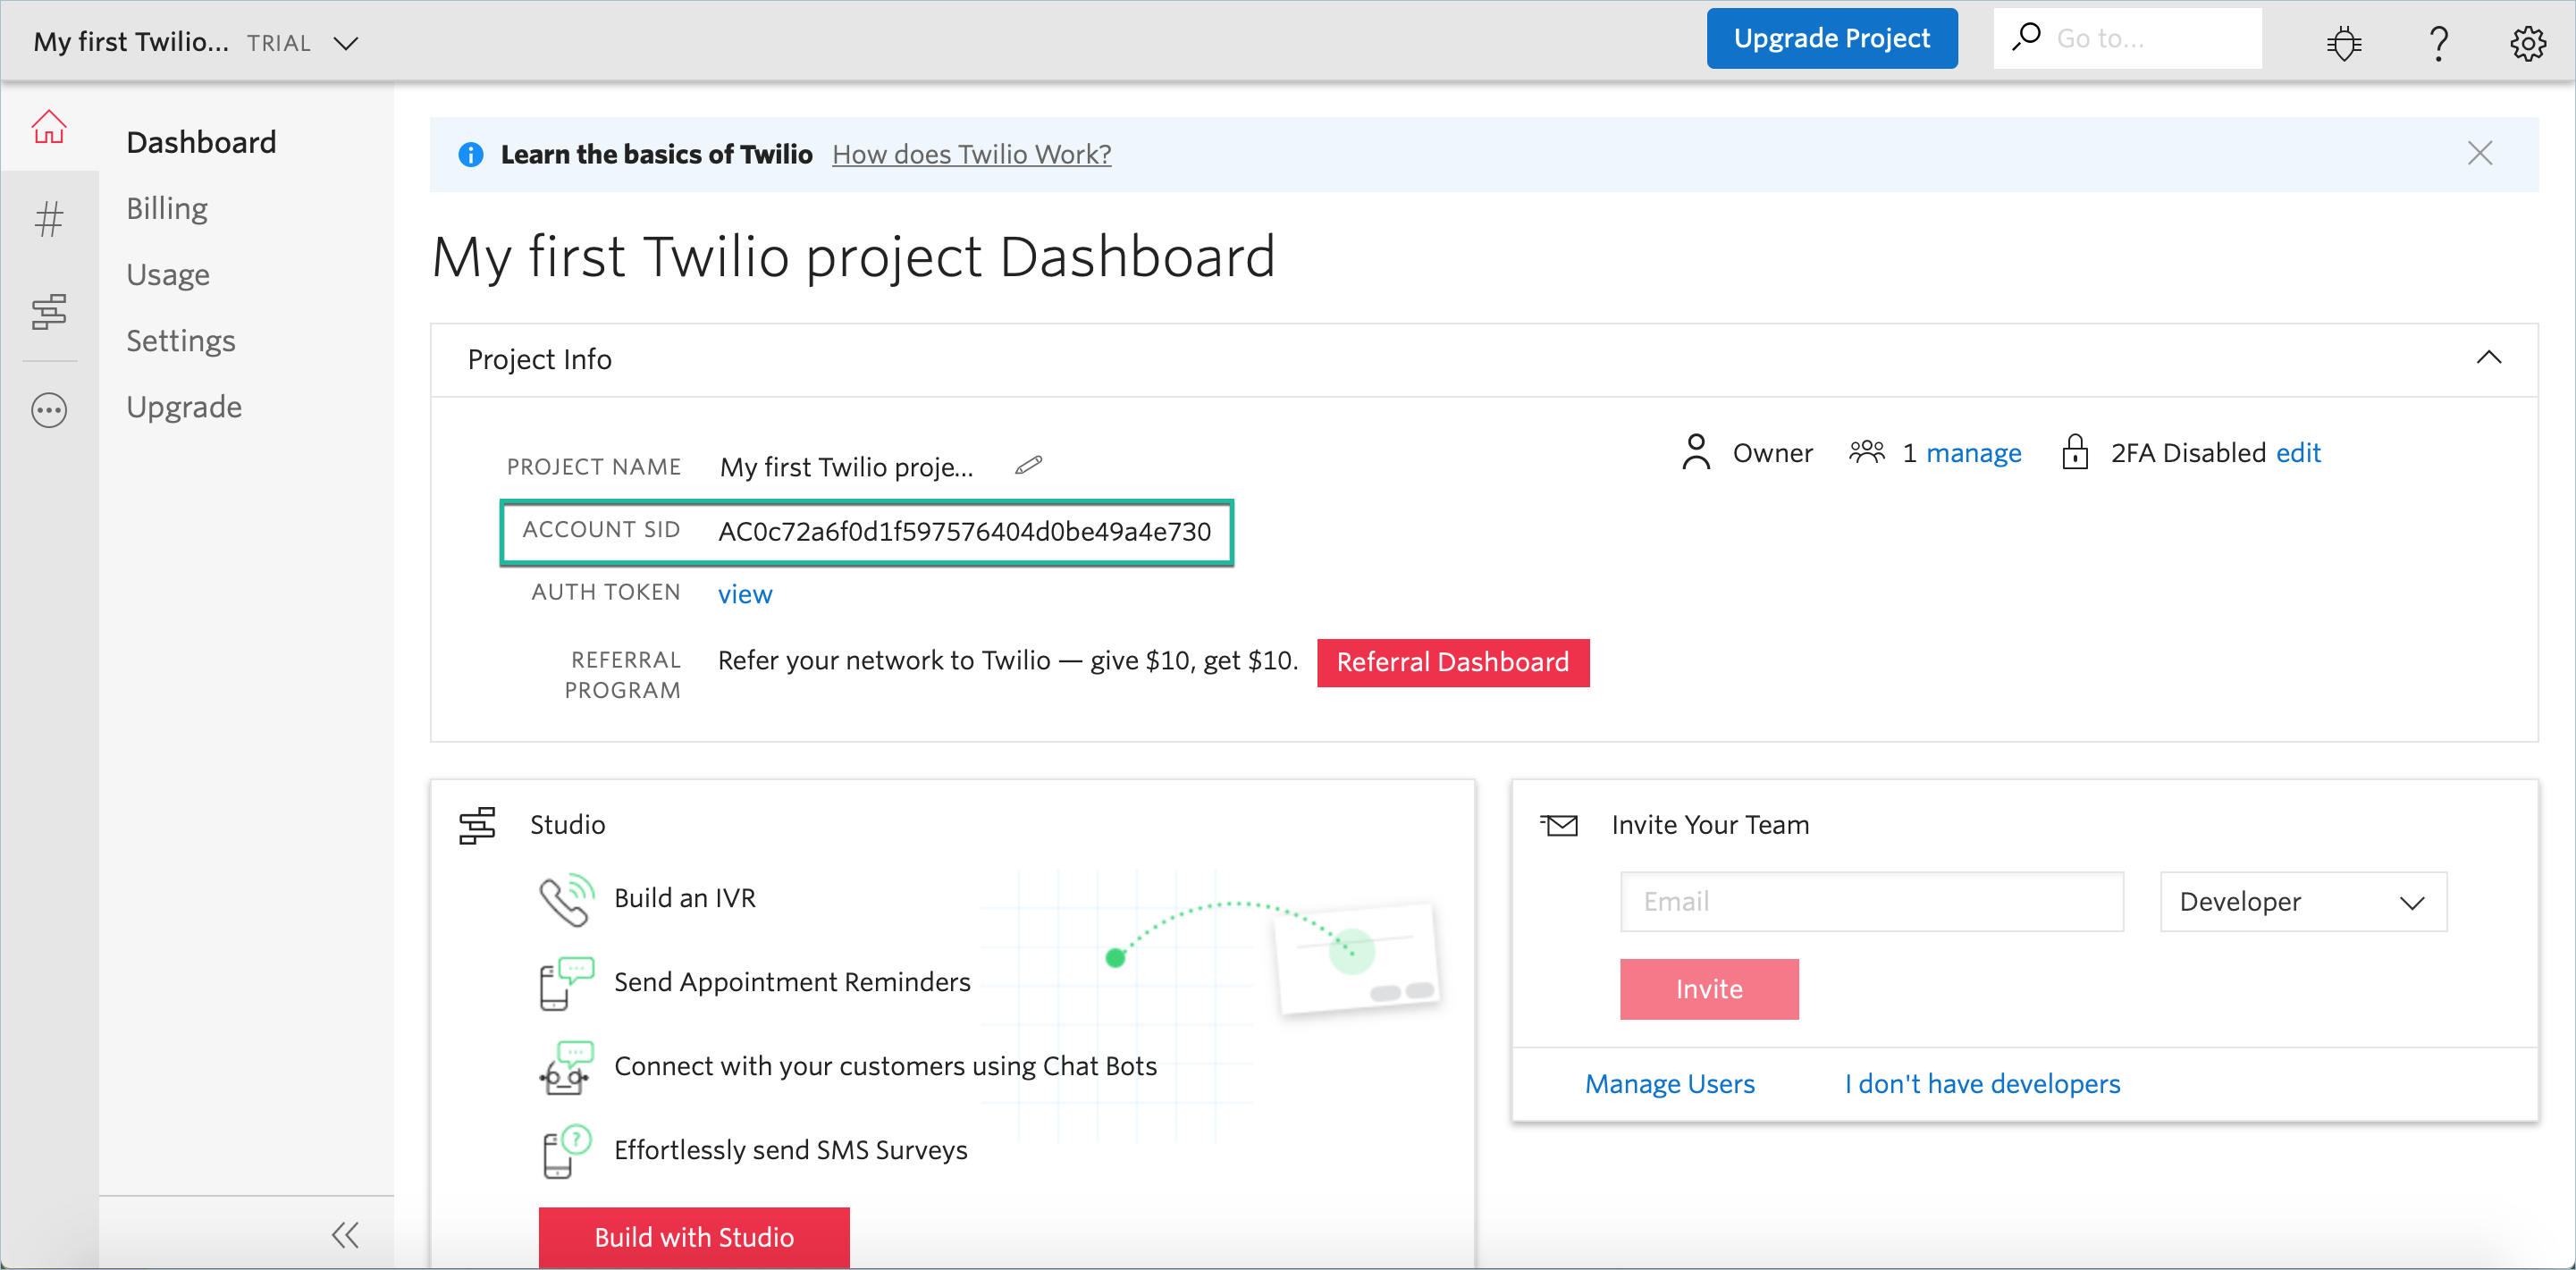Image resolution: width=2576 pixels, height=1270 pixels.
Task: Open All Products ellipsis icon
Action: coord(48,410)
